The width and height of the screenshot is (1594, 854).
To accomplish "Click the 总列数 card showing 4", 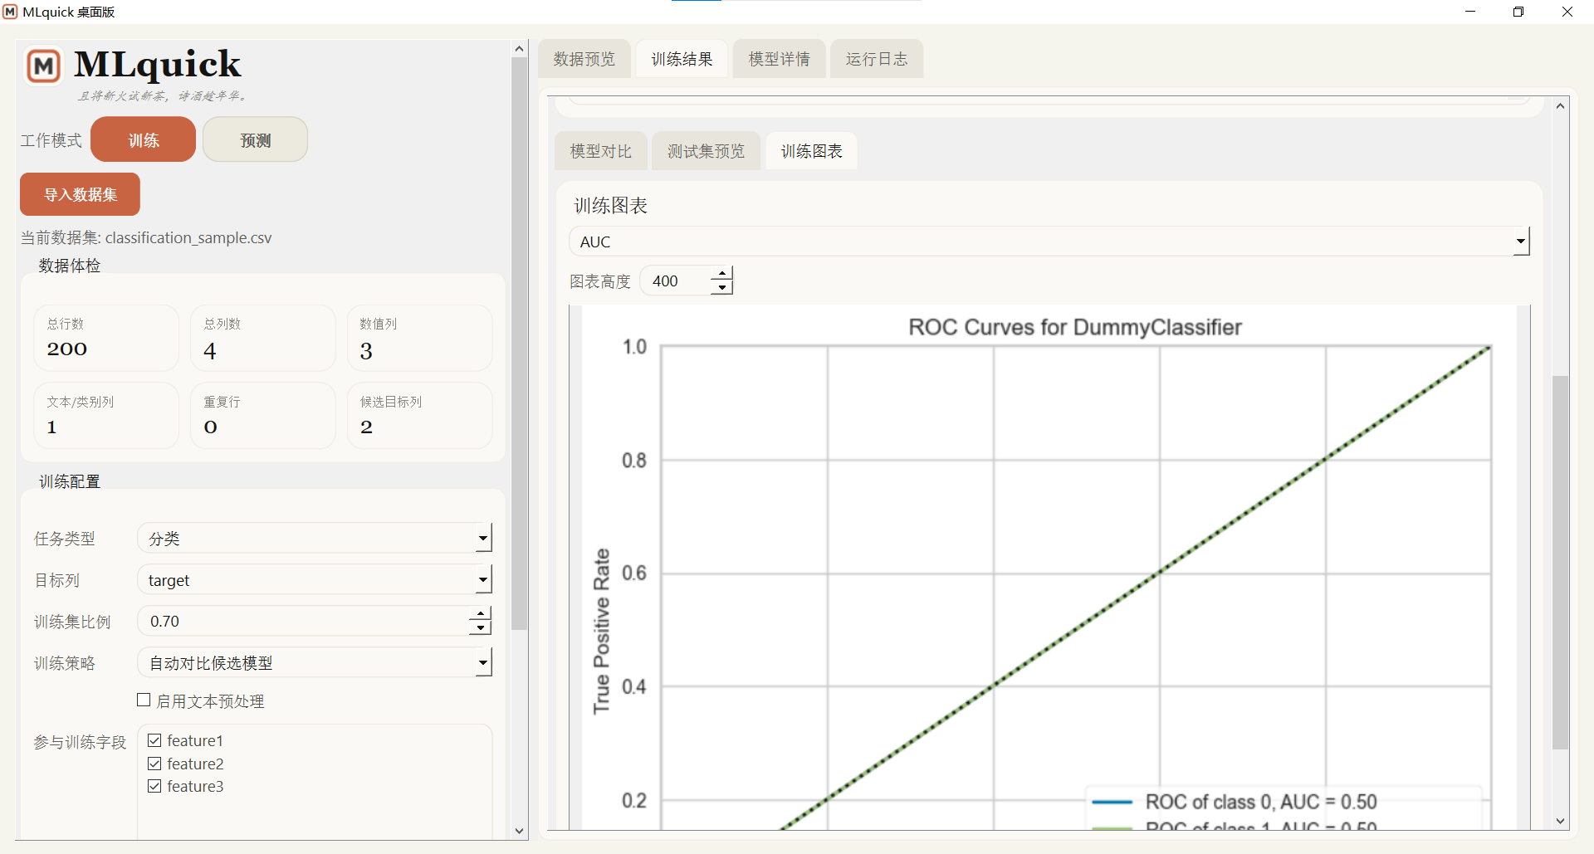I will [263, 338].
